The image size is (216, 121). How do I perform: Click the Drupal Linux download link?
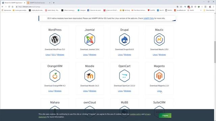pyautogui.click(x=120, y=54)
